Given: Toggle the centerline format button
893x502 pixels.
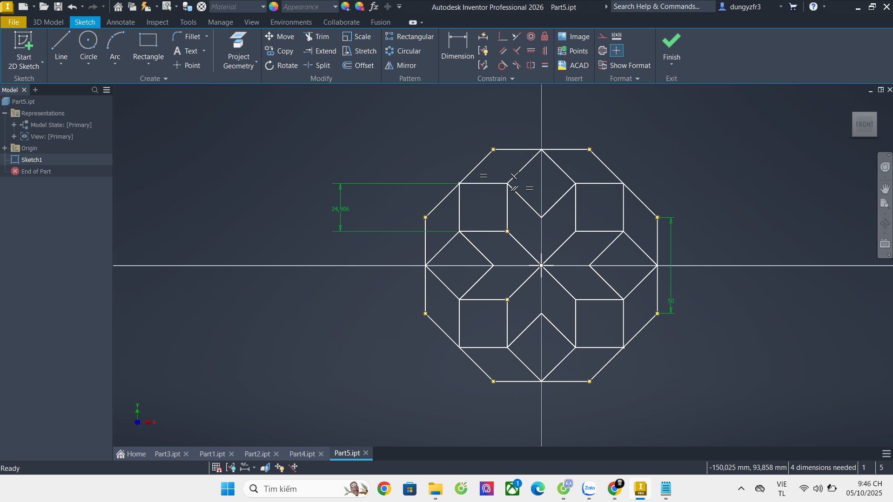Looking at the screenshot, I should (603, 51).
